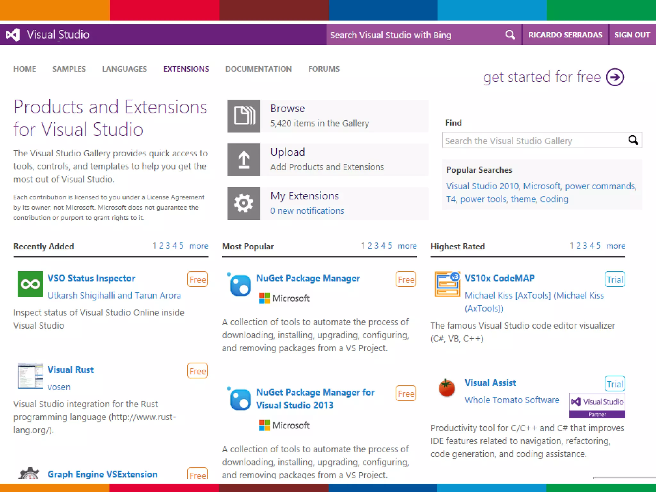Click the NuGet Package Manager icon

(239, 284)
